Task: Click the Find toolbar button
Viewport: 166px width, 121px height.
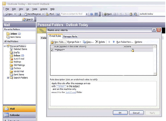Action: pos(50,14)
